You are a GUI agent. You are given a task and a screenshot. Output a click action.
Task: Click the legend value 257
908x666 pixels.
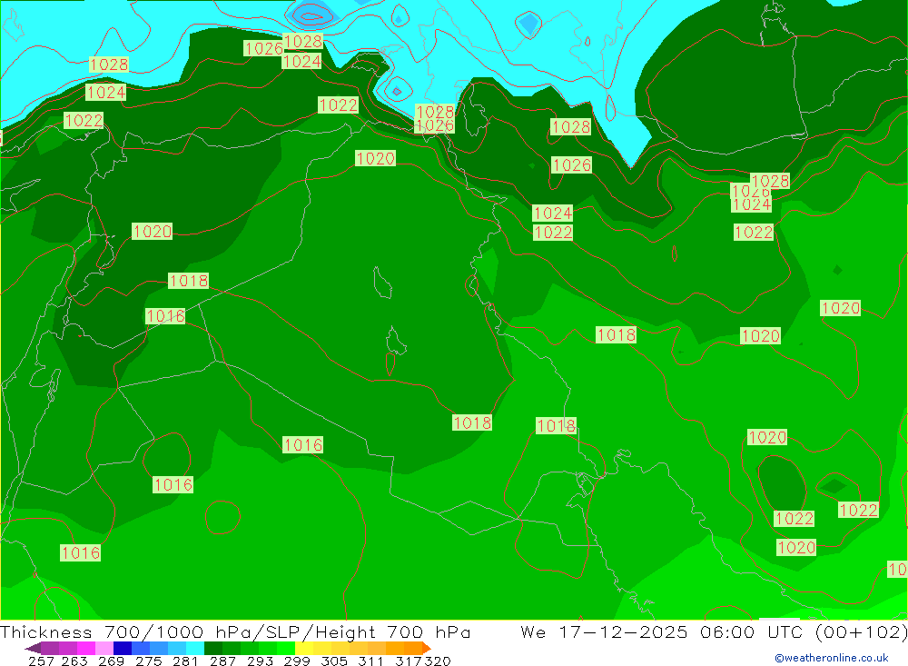pyautogui.click(x=41, y=661)
